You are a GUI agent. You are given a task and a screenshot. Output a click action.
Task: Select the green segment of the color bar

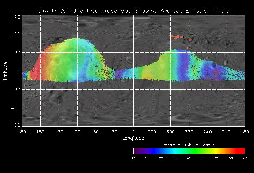pyautogui.click(x=196, y=151)
